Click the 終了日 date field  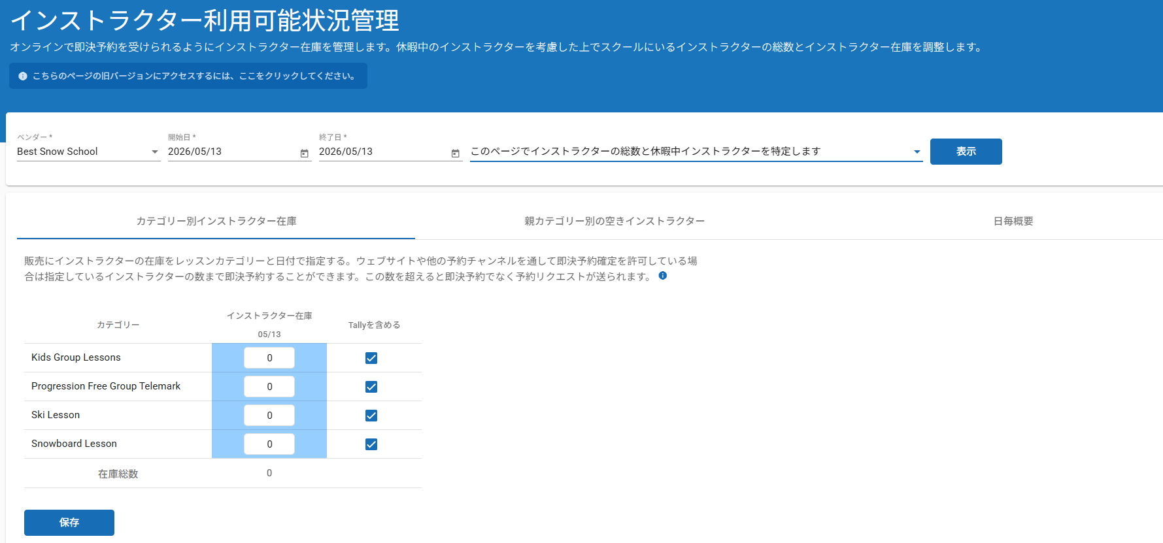click(x=390, y=152)
